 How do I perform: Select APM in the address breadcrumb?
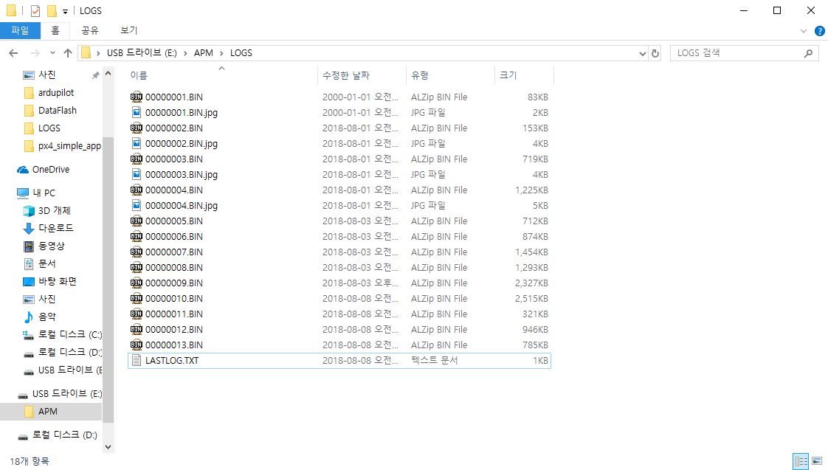203,53
